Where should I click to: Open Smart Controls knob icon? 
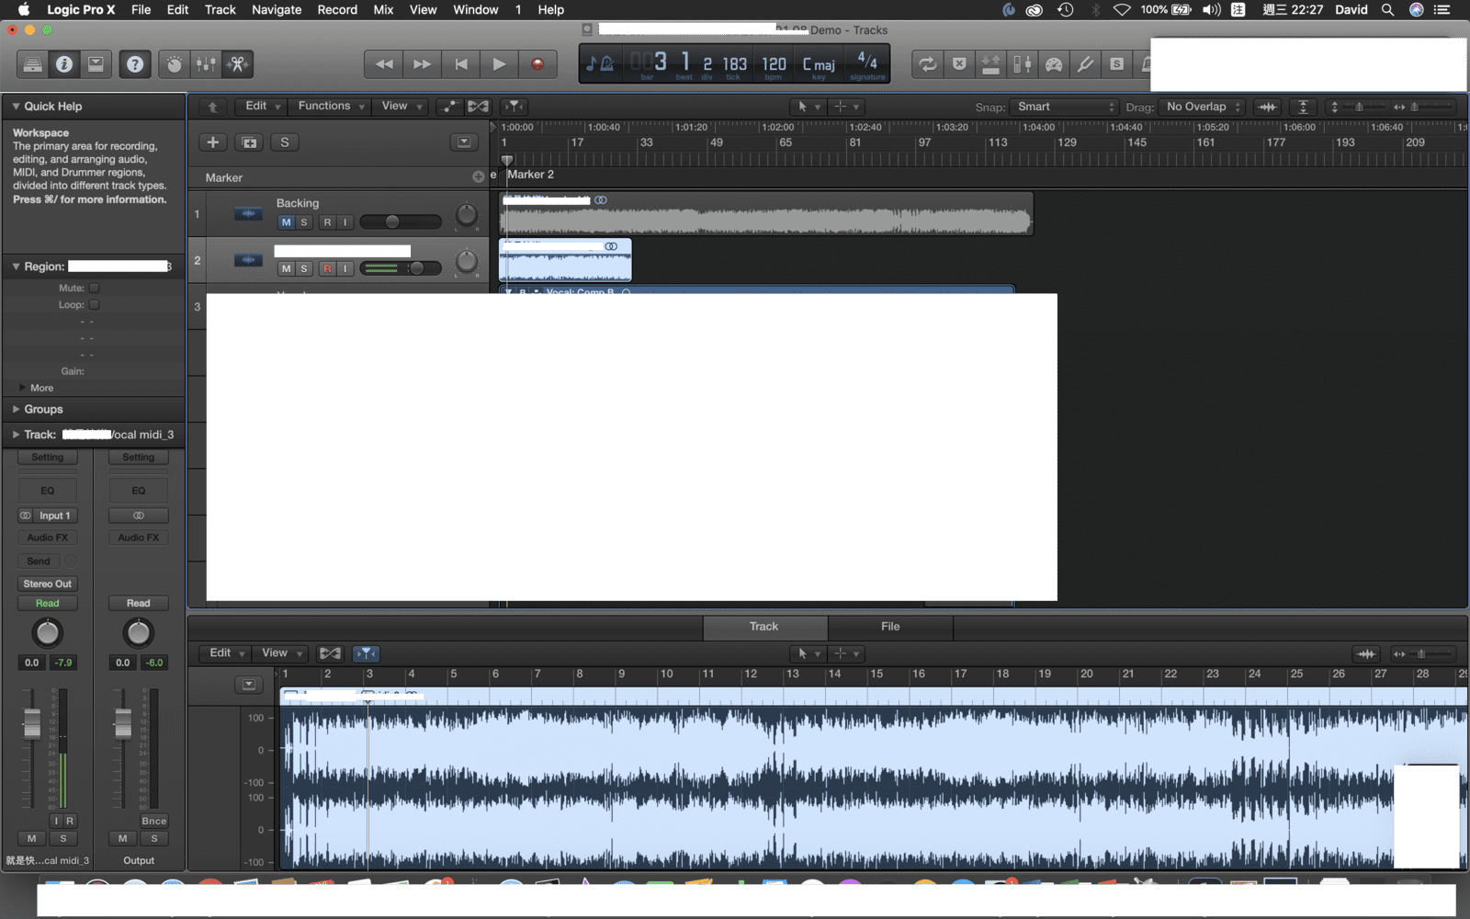(175, 64)
